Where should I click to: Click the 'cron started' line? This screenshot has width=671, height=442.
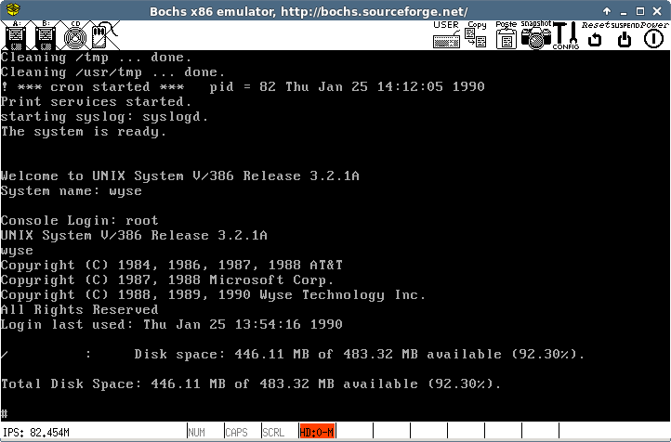pyautogui.click(x=243, y=86)
